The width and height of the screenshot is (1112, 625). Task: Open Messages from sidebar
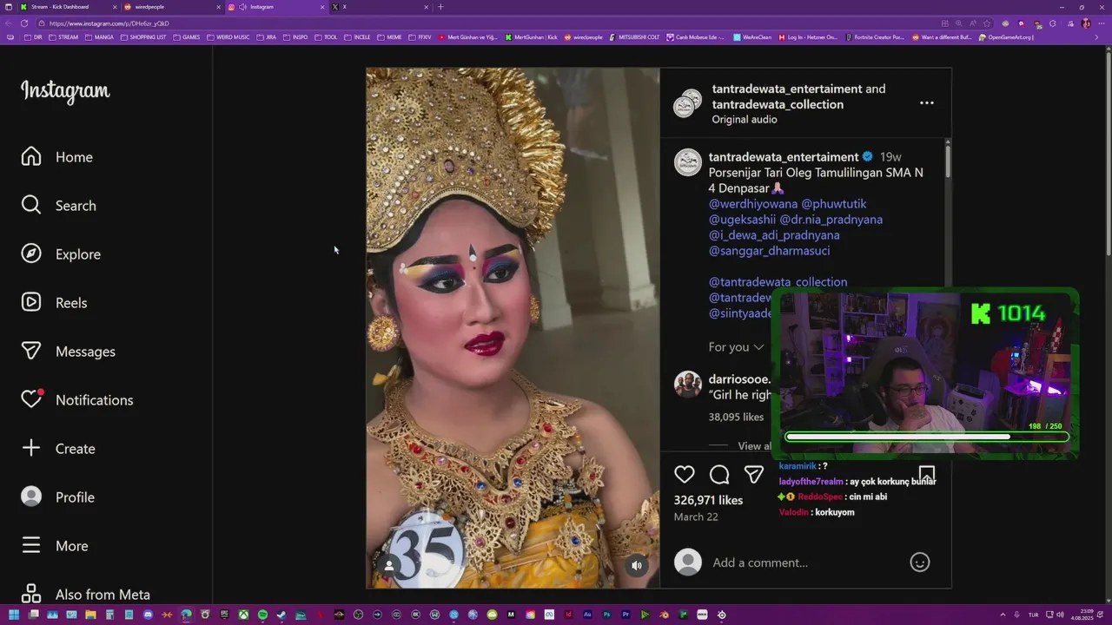pos(68,352)
